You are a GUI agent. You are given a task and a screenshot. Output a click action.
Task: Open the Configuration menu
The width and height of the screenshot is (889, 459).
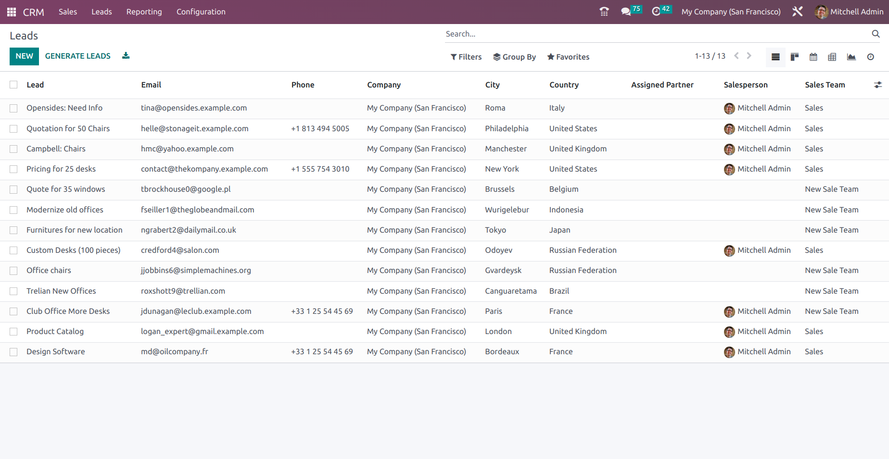[x=201, y=12]
